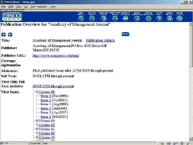Click the Back button
Viewport: 193px width, 145px height.
coord(125,34)
